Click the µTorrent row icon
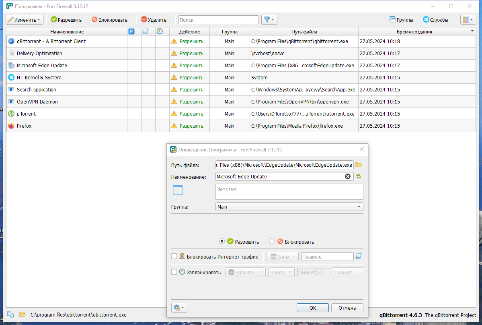The height and width of the screenshot is (325, 482). coord(11,114)
